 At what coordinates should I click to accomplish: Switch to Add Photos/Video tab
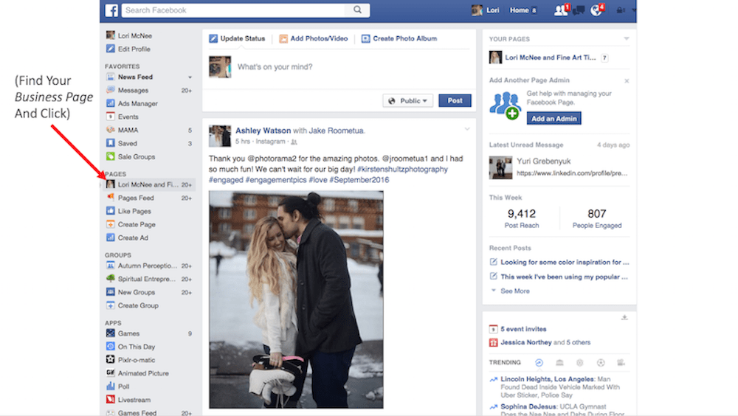tap(314, 38)
